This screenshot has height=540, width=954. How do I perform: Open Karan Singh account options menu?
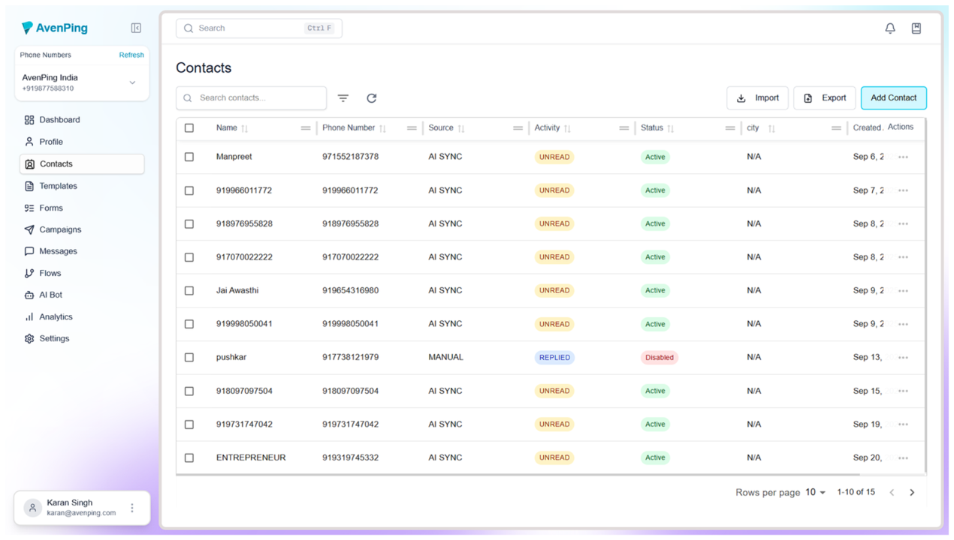pyautogui.click(x=132, y=508)
